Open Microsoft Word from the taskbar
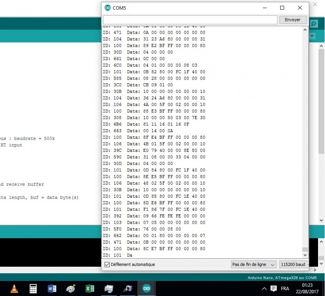Image resolution: width=325 pixels, height=296 pixels. click(x=52, y=289)
